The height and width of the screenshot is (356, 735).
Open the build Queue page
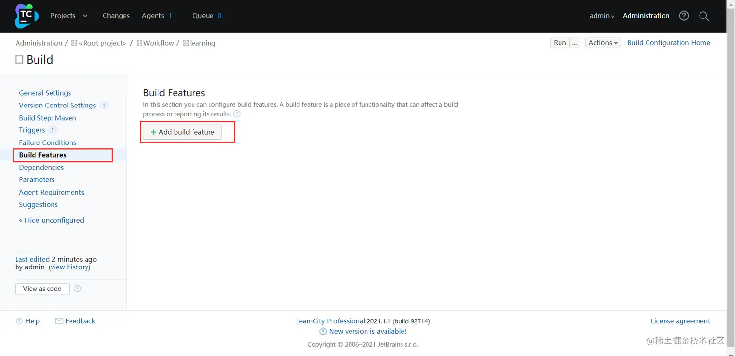tap(203, 16)
